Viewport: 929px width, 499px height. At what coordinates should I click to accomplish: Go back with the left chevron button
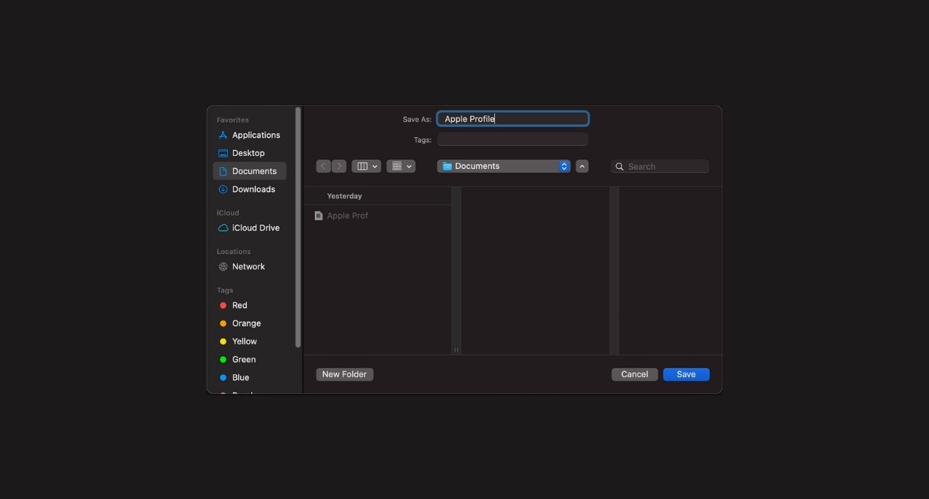[x=324, y=166]
